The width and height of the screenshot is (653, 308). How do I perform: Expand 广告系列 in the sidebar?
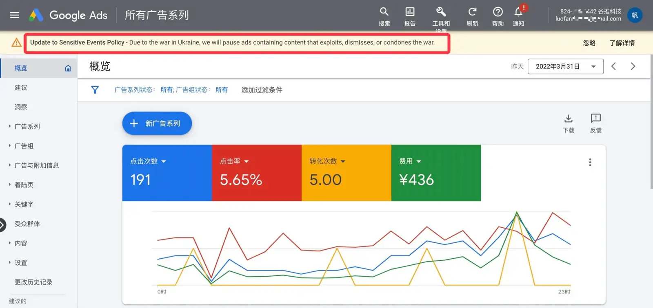click(10, 126)
